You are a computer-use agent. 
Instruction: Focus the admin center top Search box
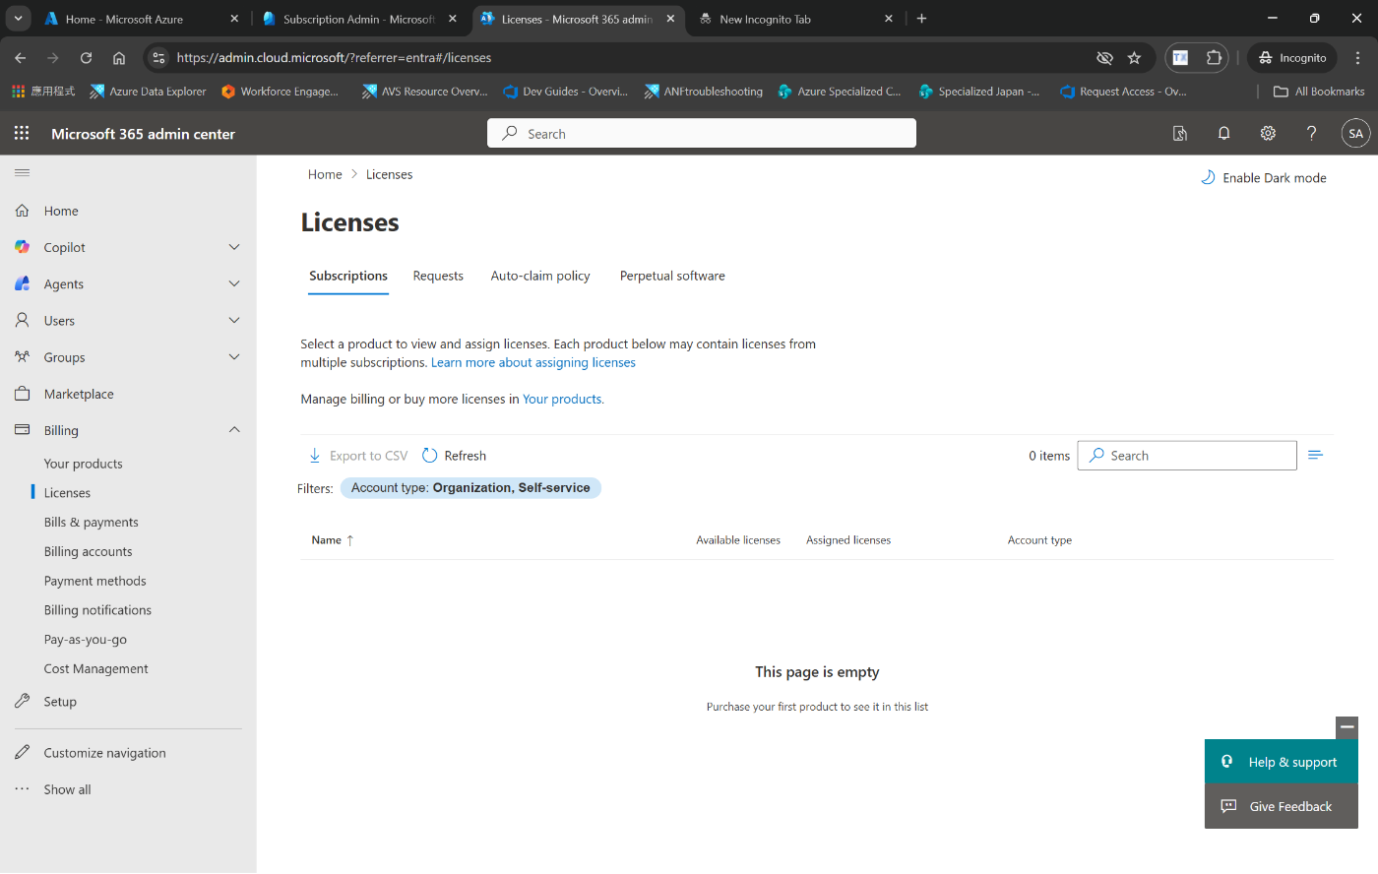(x=702, y=133)
